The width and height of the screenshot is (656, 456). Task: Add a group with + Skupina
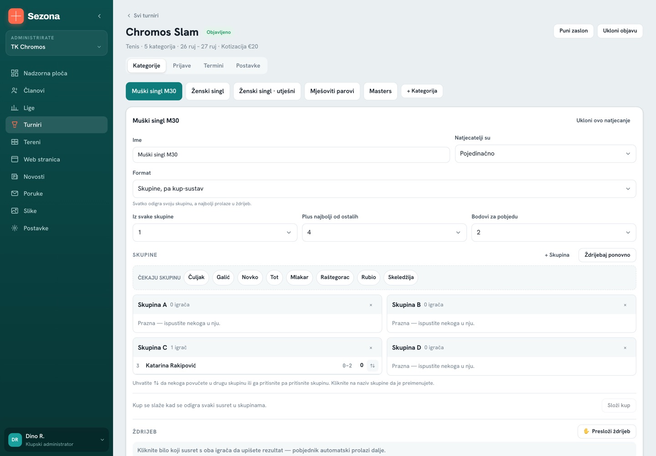[x=557, y=255]
